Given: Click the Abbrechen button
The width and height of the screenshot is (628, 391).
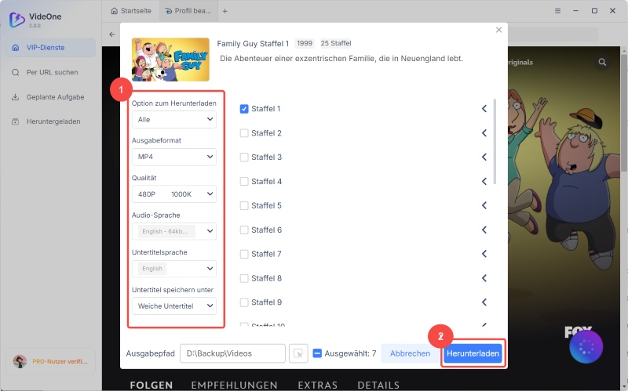Looking at the screenshot, I should click(410, 353).
